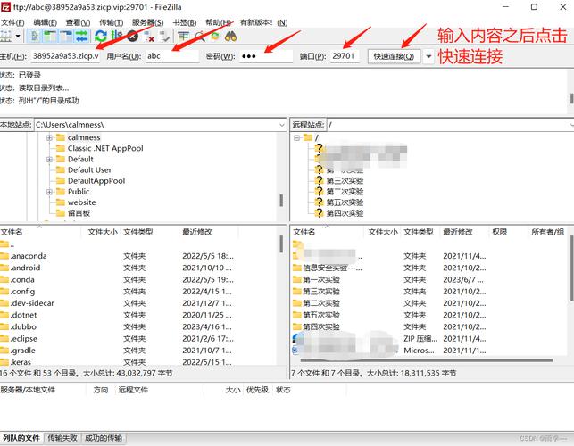The image size is (574, 446).
Task: Click the local directory tree vertical scrollbar
Action: click(x=281, y=200)
